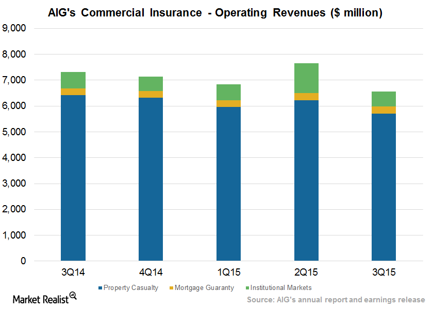
Task: Click the chart title about AIG's Commercial Insurance
Action: click(215, 13)
